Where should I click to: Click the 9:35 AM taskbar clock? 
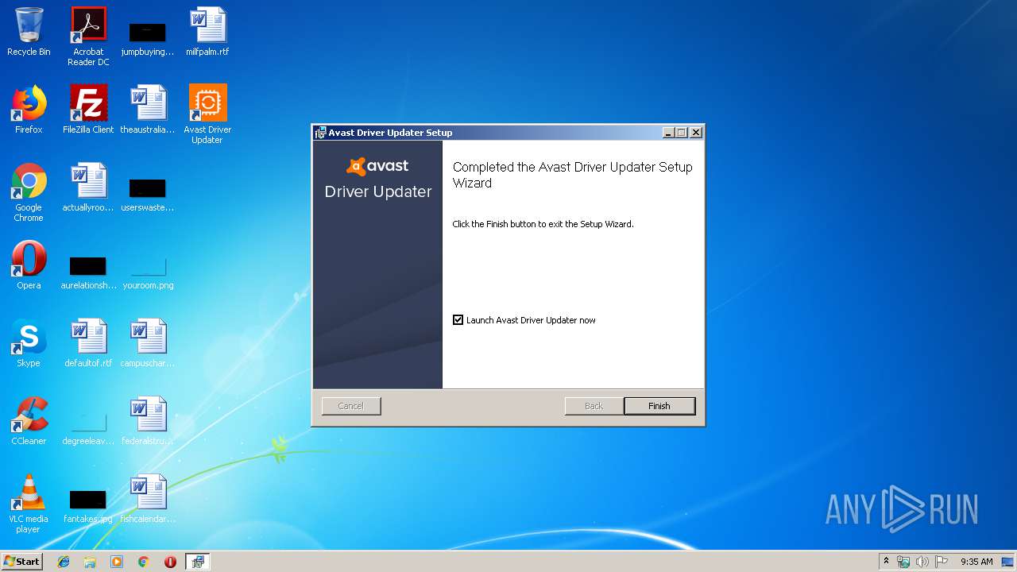point(976,562)
